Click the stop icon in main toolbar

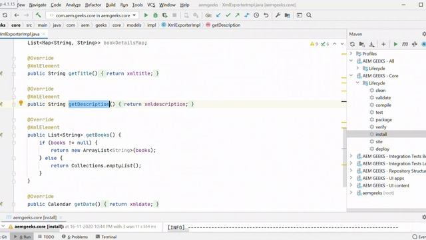[x=174, y=15]
